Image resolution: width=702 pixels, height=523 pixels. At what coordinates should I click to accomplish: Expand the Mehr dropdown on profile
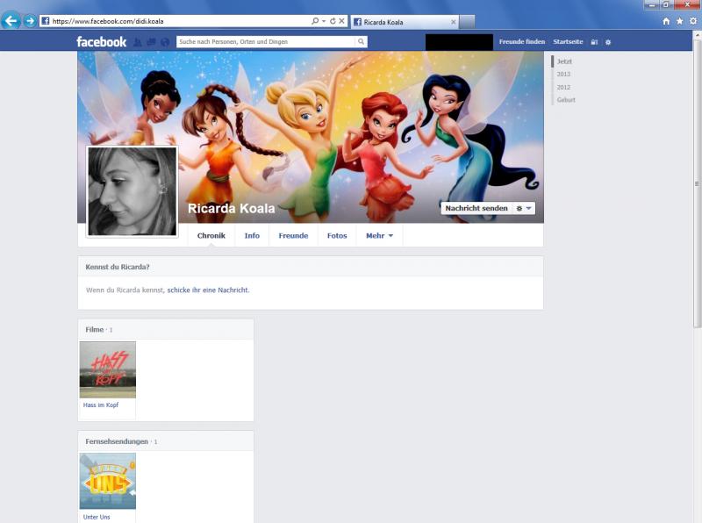[379, 235]
